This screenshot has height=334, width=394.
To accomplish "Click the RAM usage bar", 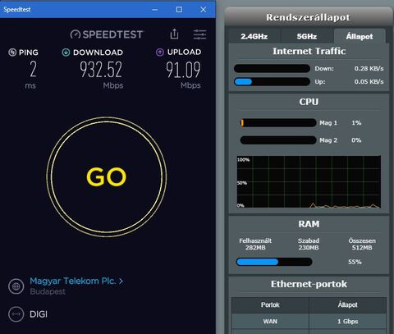I will tap(274, 262).
